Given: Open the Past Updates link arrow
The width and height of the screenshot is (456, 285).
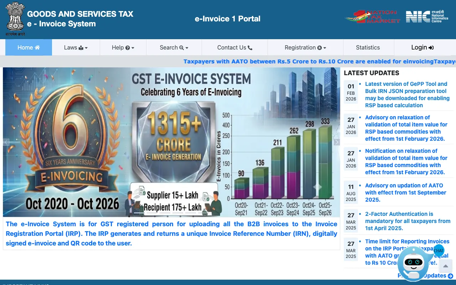Looking at the screenshot, I should tap(450, 276).
